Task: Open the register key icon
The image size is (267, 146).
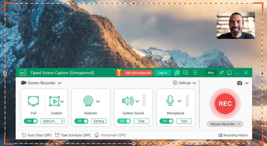Action: click(x=177, y=73)
